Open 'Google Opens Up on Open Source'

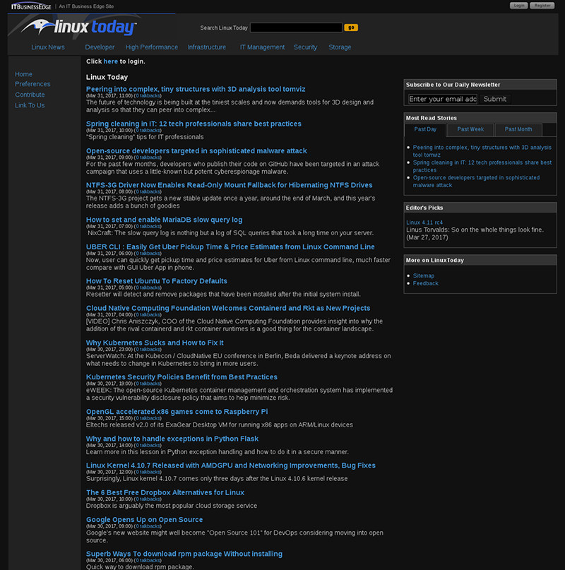pos(144,520)
